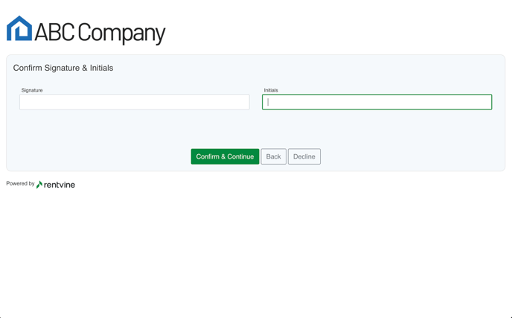The width and height of the screenshot is (512, 318).
Task: Open the rentvine wordmark link
Action: [x=60, y=185]
